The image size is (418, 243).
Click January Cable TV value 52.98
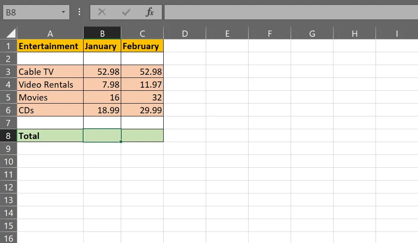point(102,72)
